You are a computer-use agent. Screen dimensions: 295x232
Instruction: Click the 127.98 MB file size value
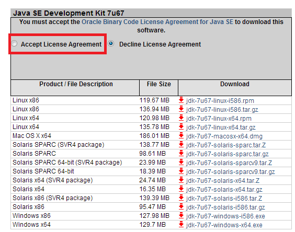click(154, 216)
